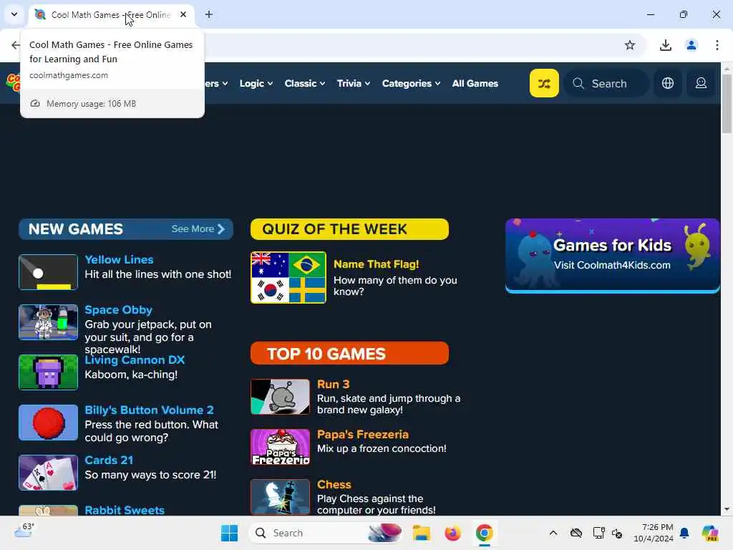The height and width of the screenshot is (550, 733).
Task: Open the Chess thumbnail
Action: coord(280,497)
